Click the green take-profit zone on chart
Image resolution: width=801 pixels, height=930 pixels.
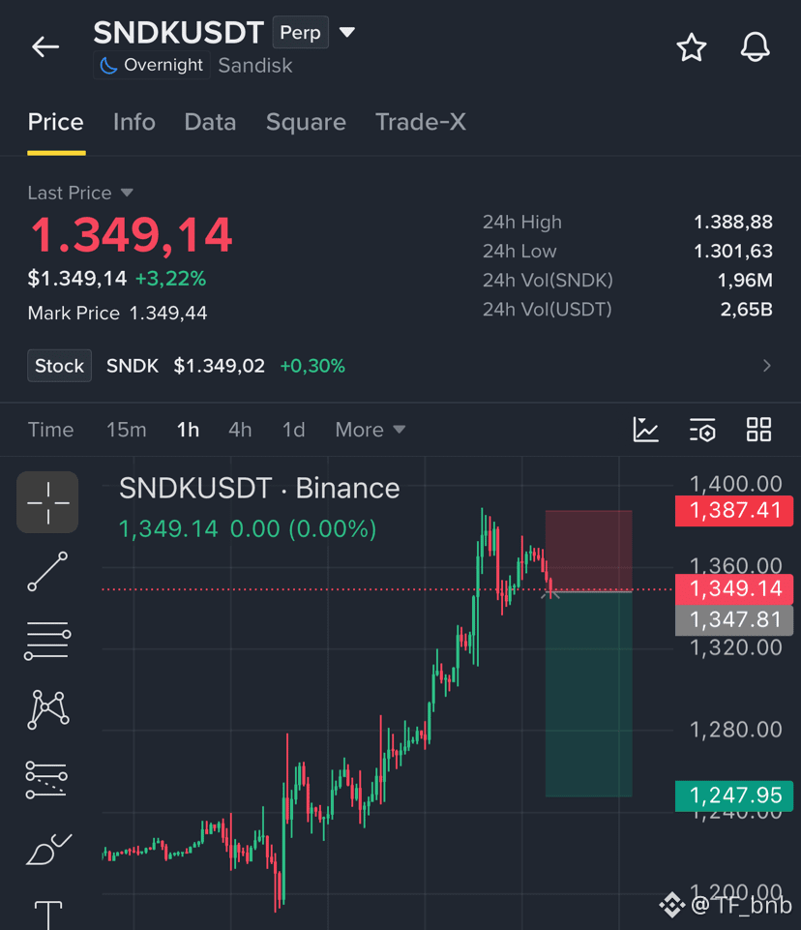coord(589,695)
